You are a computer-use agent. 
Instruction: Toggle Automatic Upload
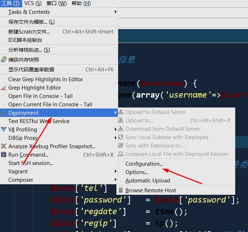click(176, 181)
